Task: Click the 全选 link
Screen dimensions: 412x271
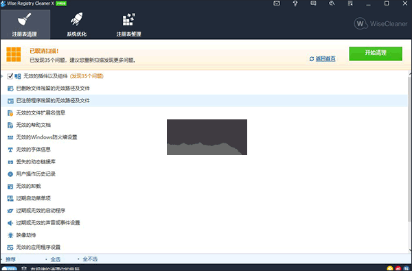Action: click(x=56, y=259)
